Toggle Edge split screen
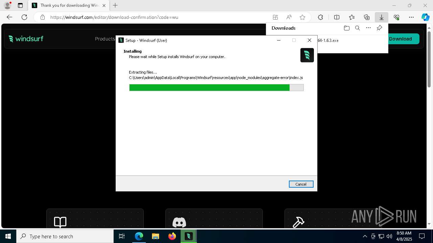This screenshot has height=243, width=433. click(337, 17)
